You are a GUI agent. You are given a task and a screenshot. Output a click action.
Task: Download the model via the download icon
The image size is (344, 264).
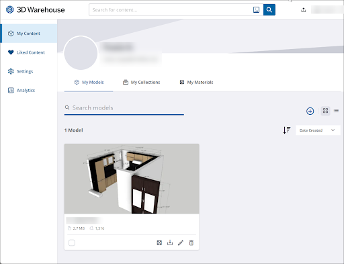[170, 243]
